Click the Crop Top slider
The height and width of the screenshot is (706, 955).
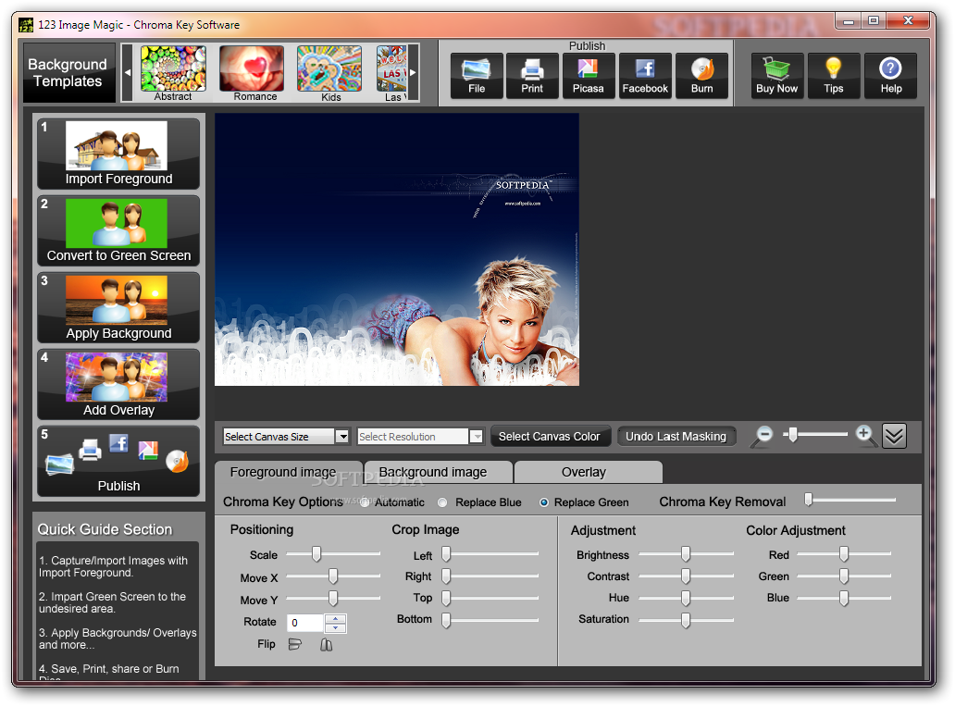click(490, 598)
